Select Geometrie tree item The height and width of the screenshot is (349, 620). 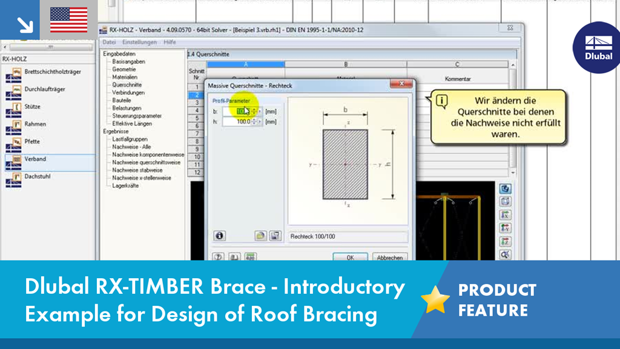[124, 69]
